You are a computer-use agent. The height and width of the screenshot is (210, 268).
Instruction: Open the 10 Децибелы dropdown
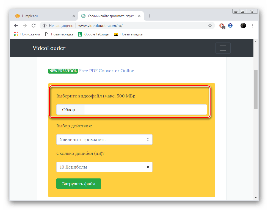104,167
